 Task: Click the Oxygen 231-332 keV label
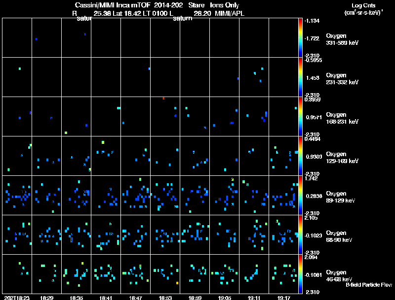pos(342,79)
